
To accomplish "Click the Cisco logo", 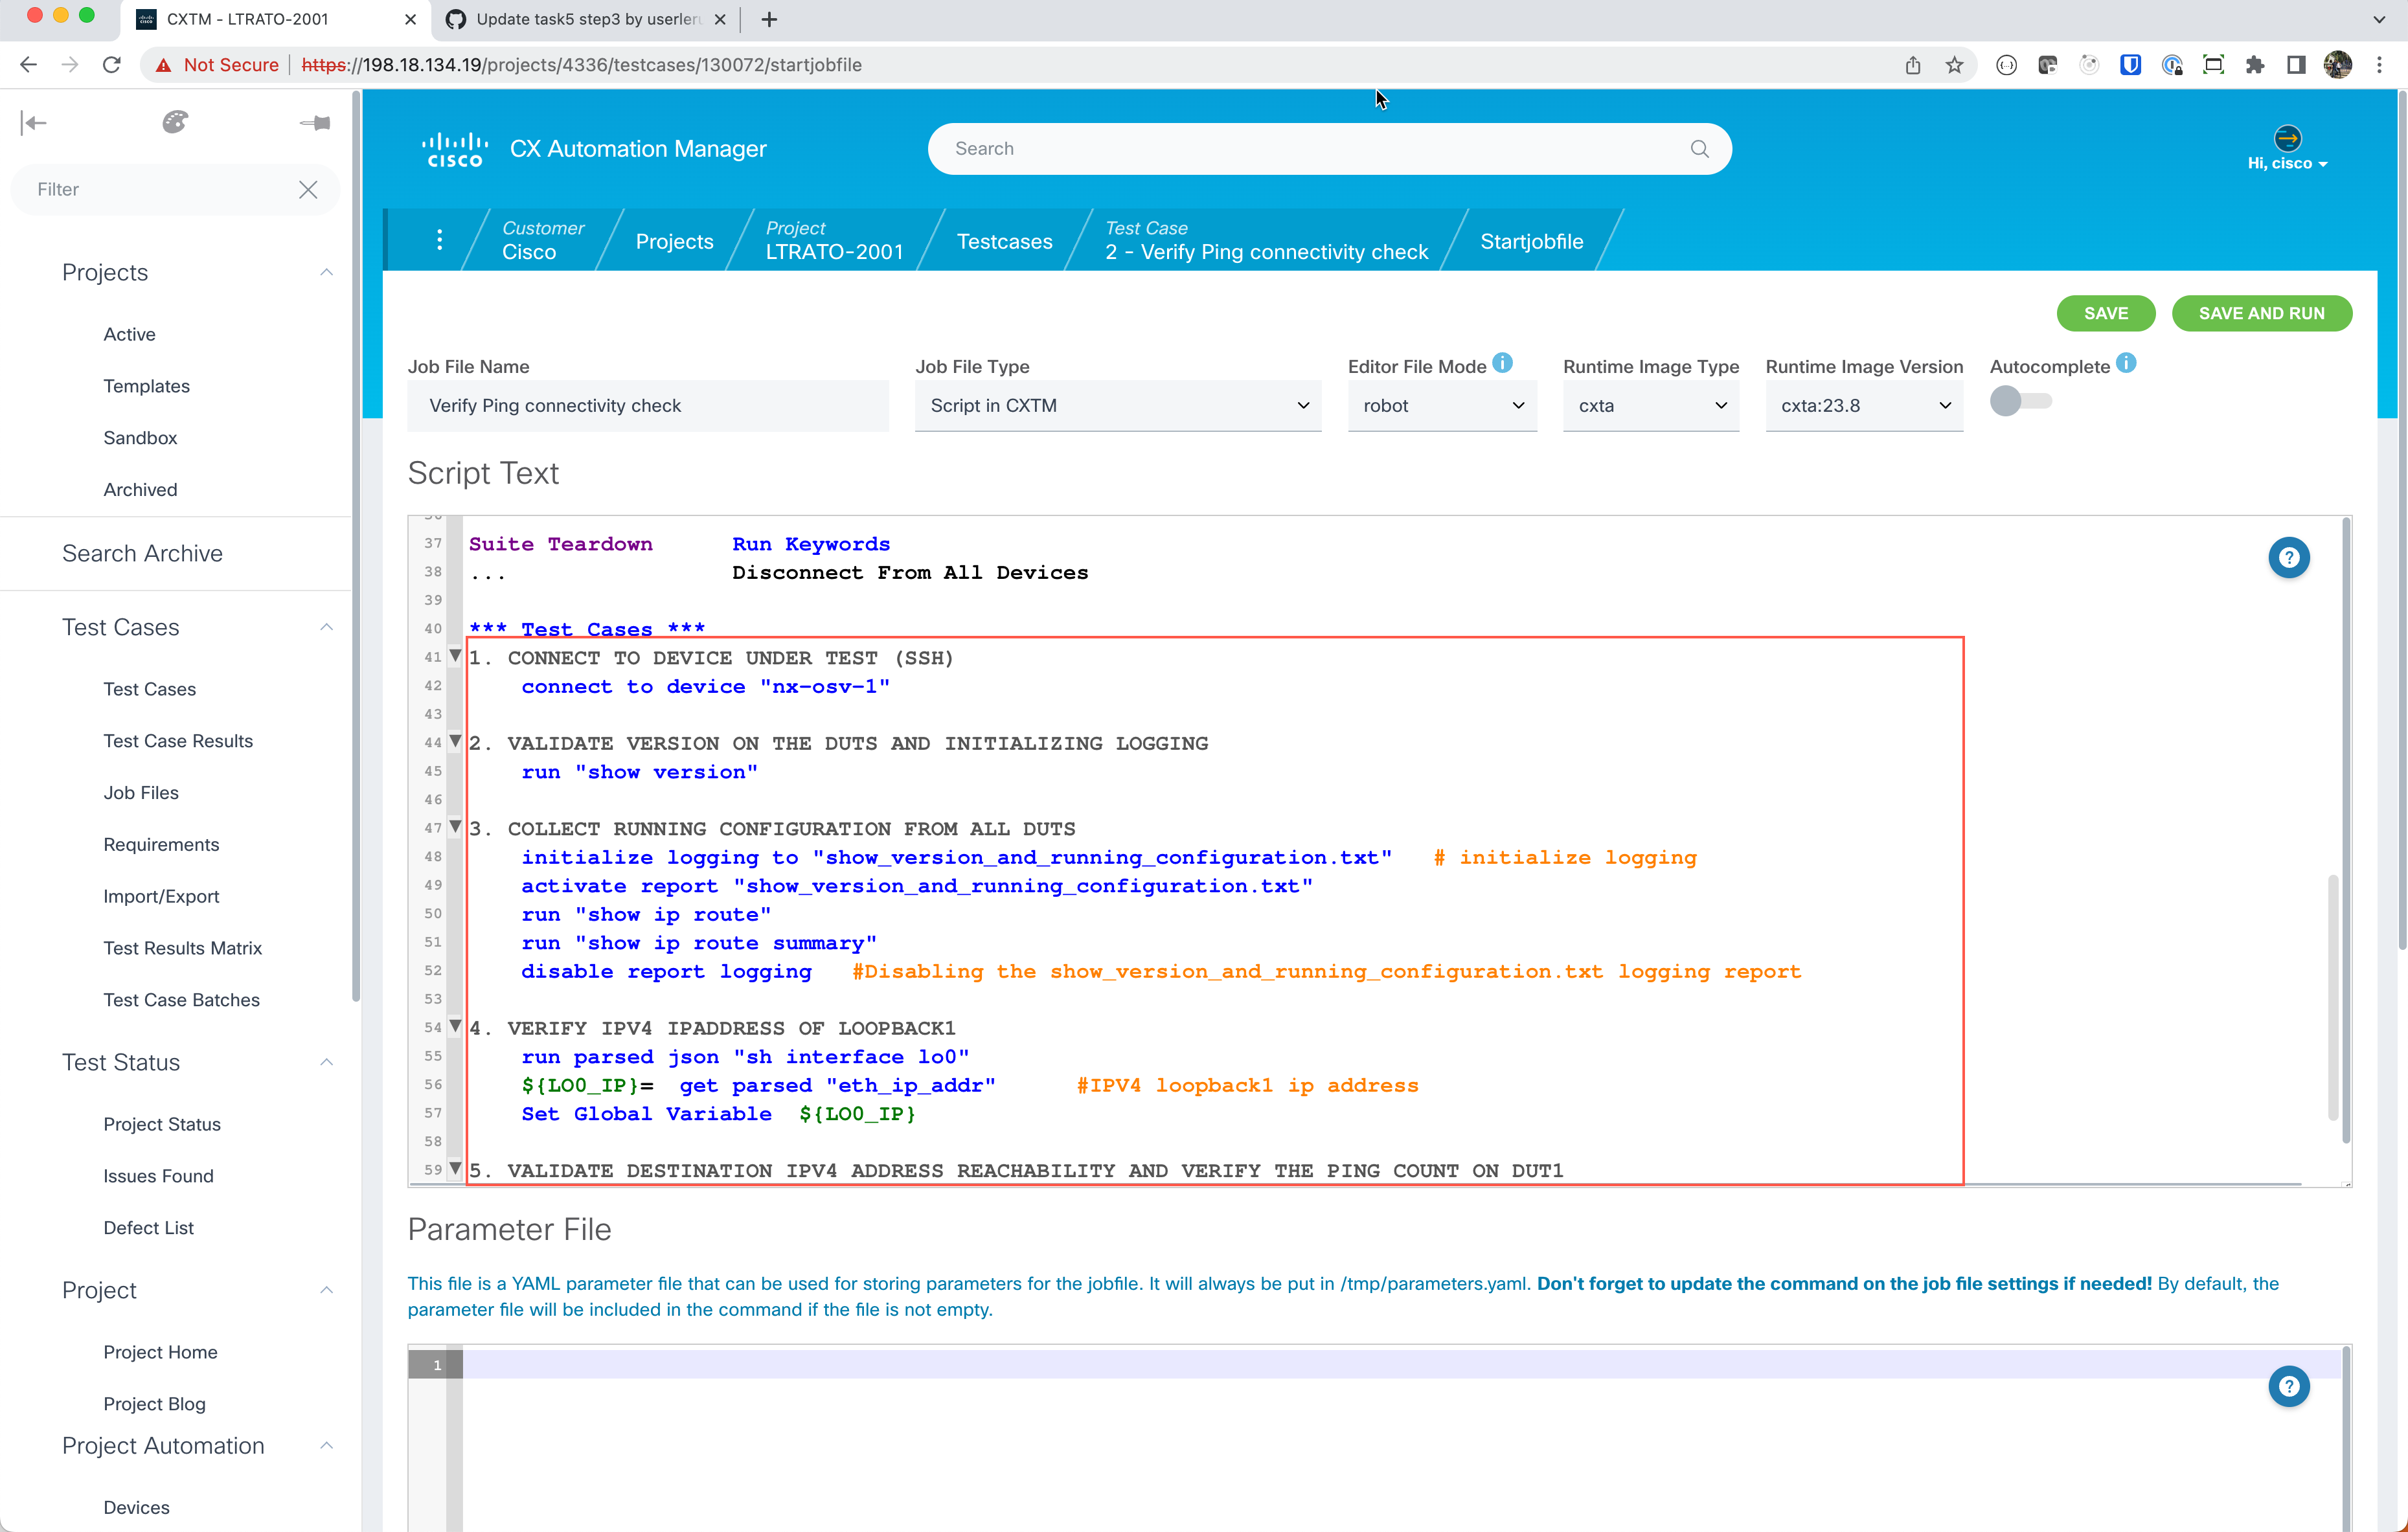I will (455, 150).
